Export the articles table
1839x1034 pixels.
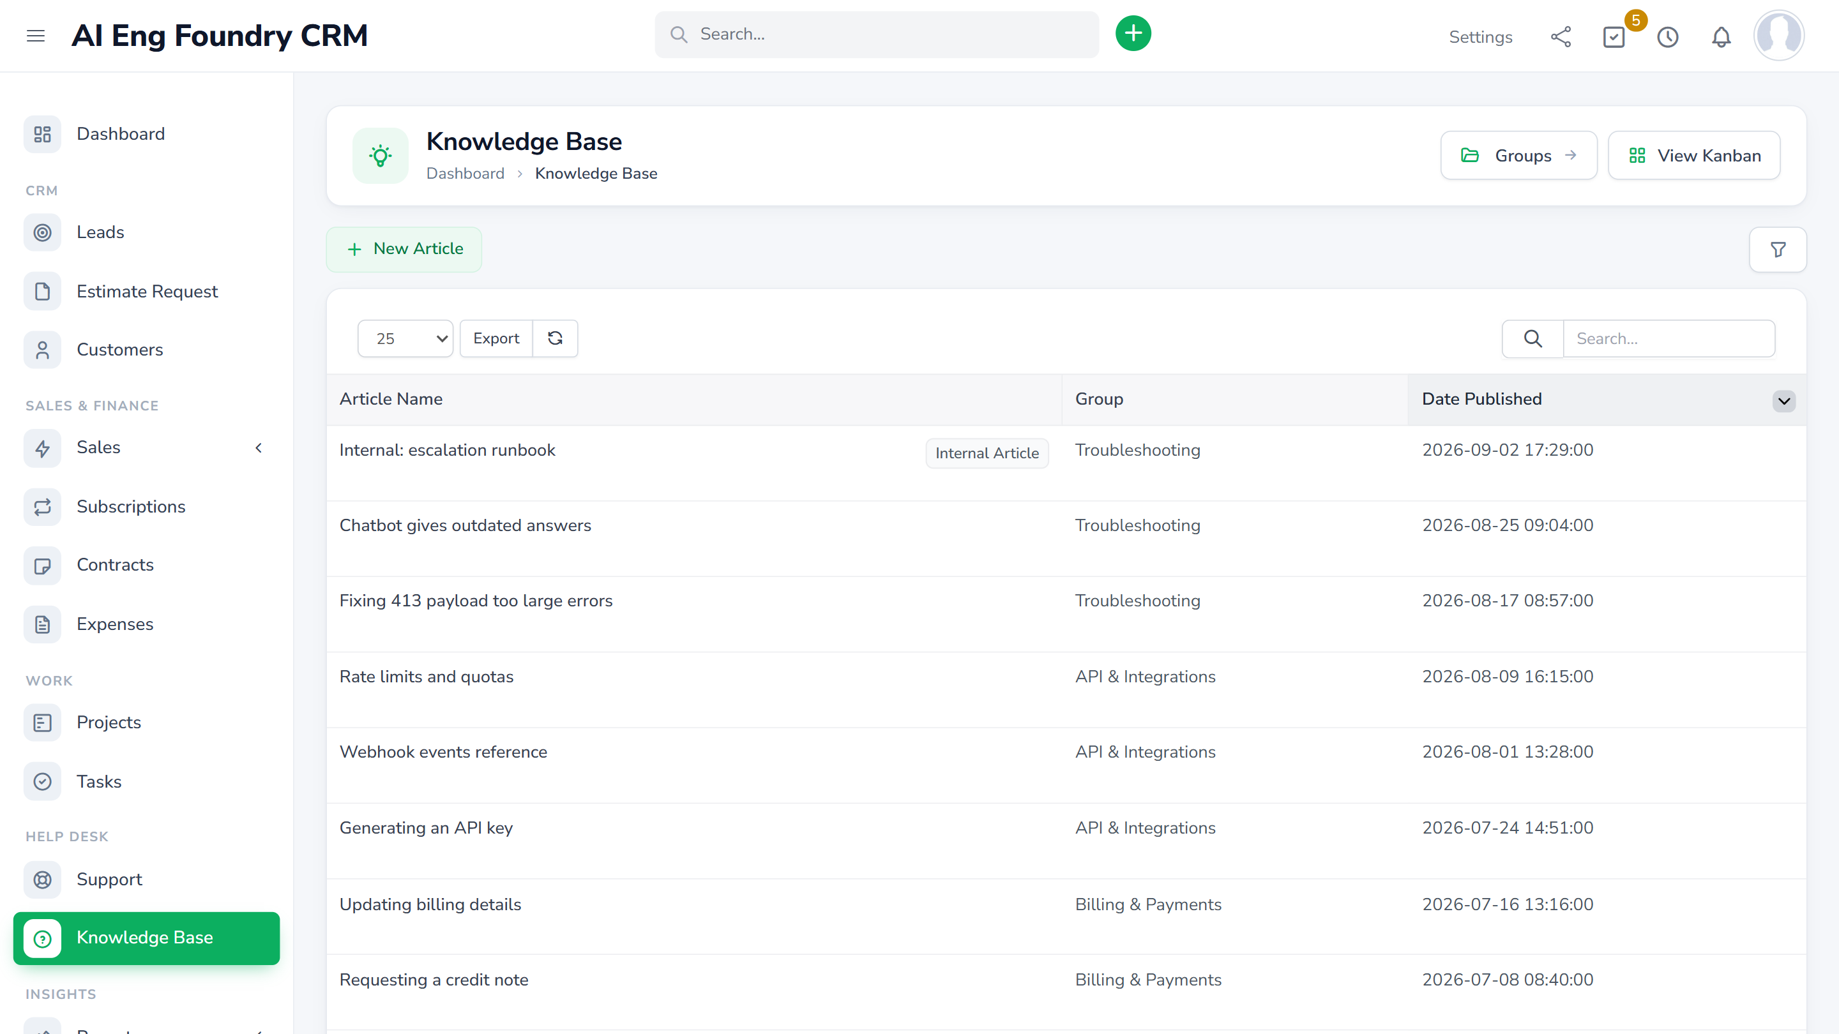[x=496, y=338]
